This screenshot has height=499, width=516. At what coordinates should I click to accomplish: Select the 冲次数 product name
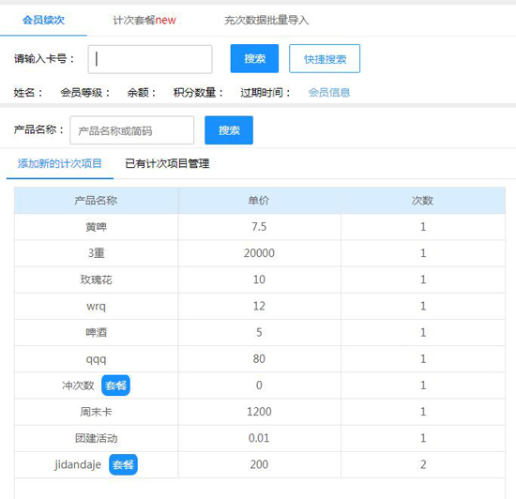[x=78, y=386]
